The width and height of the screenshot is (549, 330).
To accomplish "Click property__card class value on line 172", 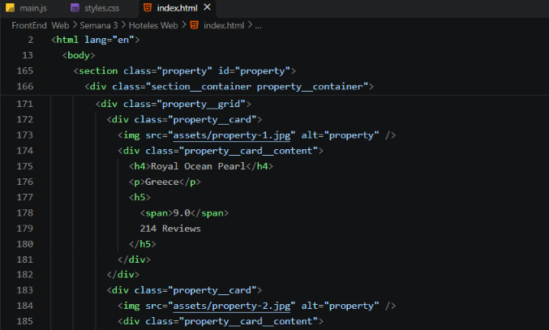I will (x=212, y=120).
